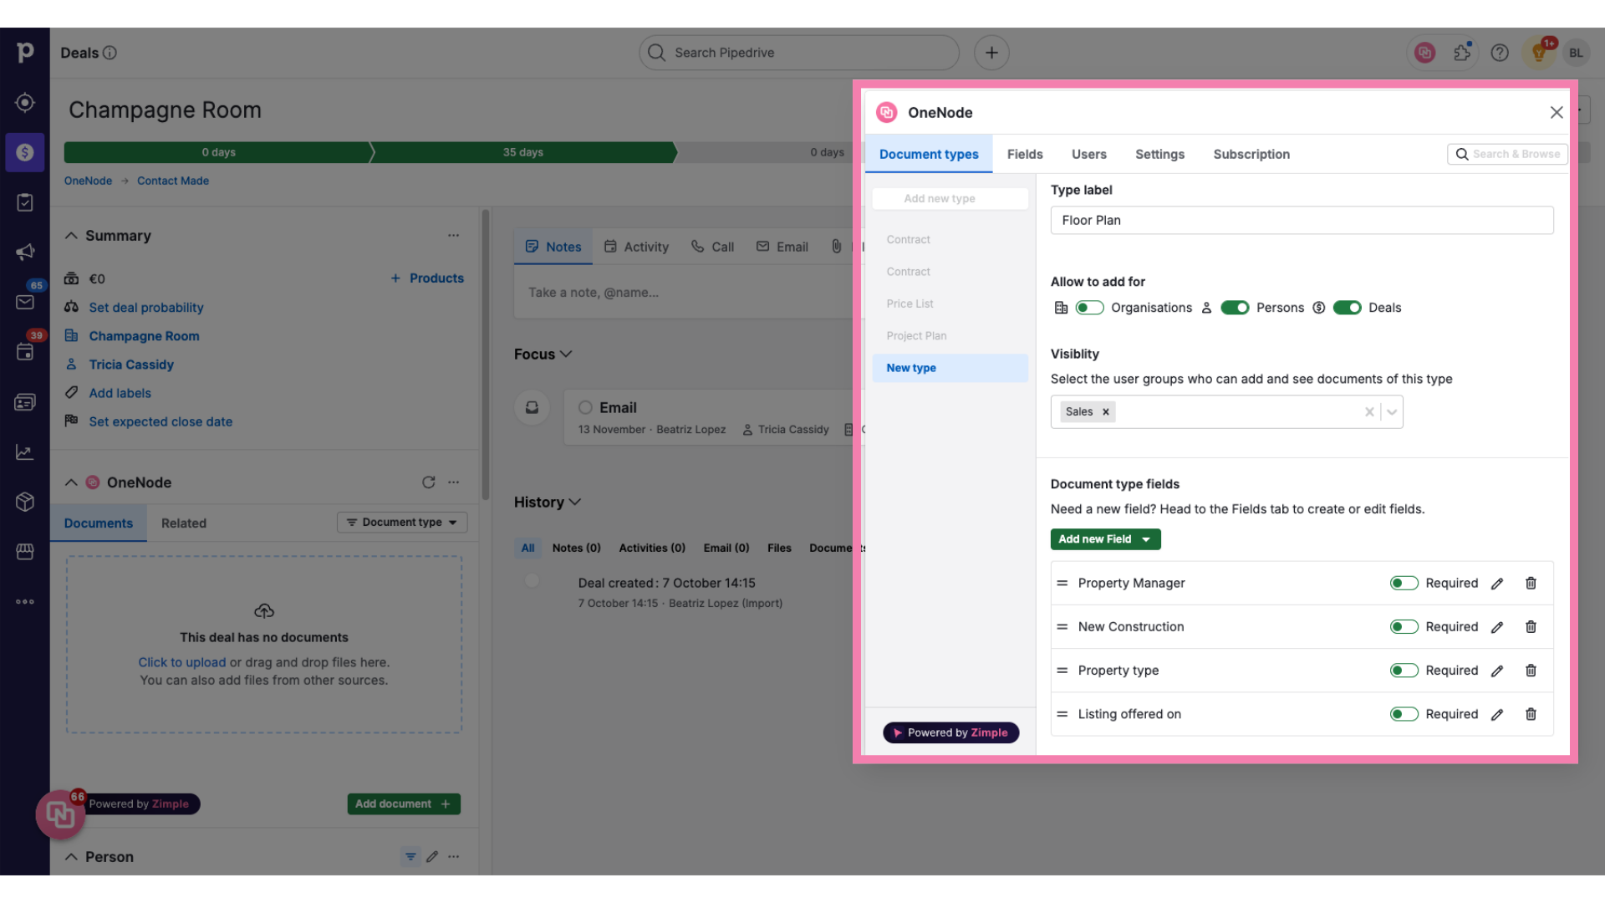Open the puzzle-piece extensions icon
1605x903 pixels.
pos(1462,53)
